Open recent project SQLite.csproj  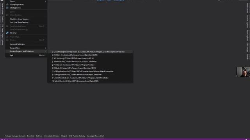click(90, 58)
